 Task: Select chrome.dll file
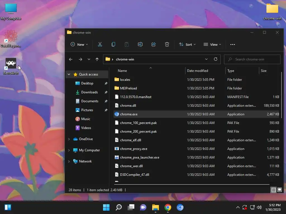point(197,106)
